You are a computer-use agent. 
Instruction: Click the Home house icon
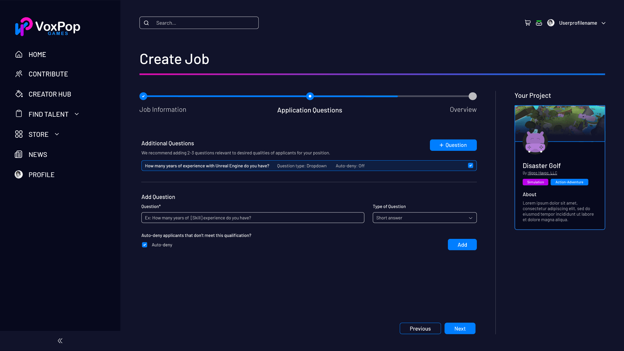point(19,55)
